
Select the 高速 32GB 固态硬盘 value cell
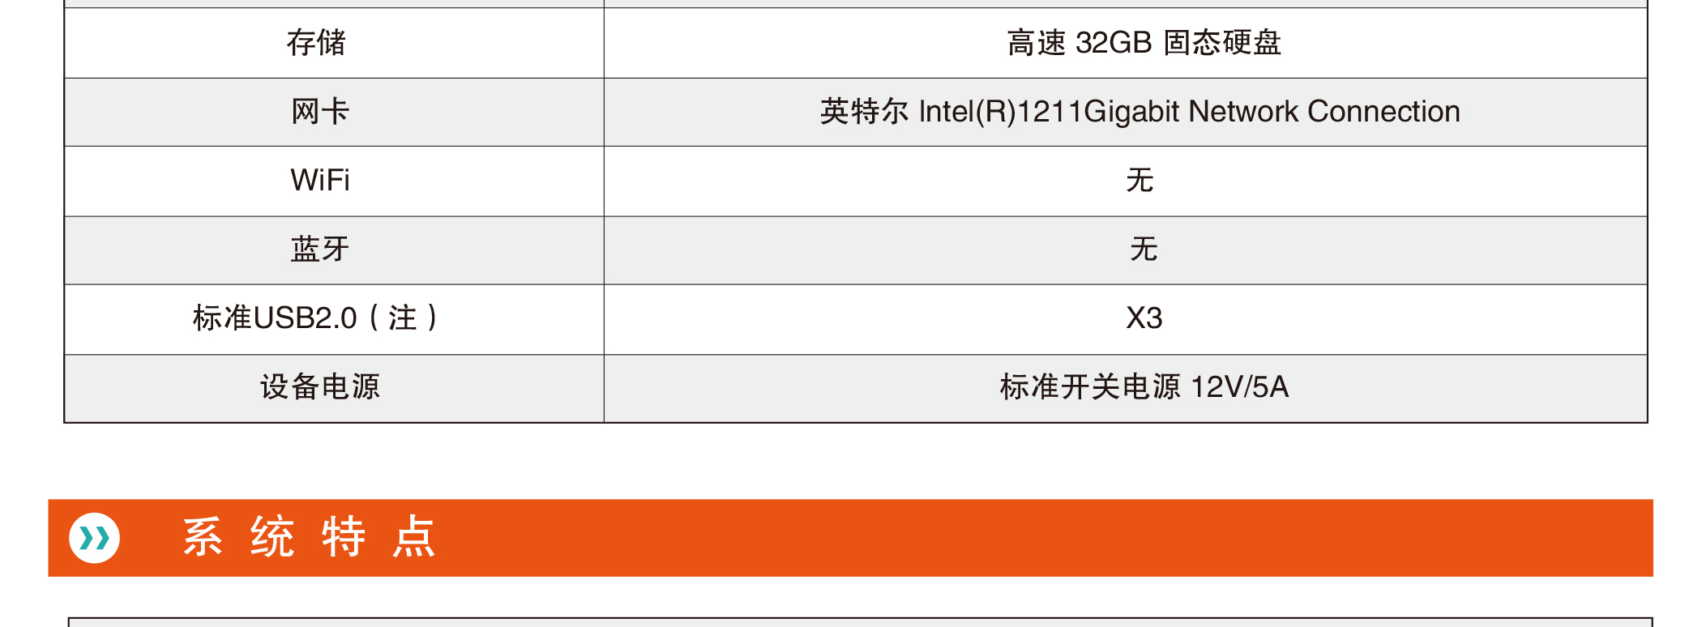1144,43
